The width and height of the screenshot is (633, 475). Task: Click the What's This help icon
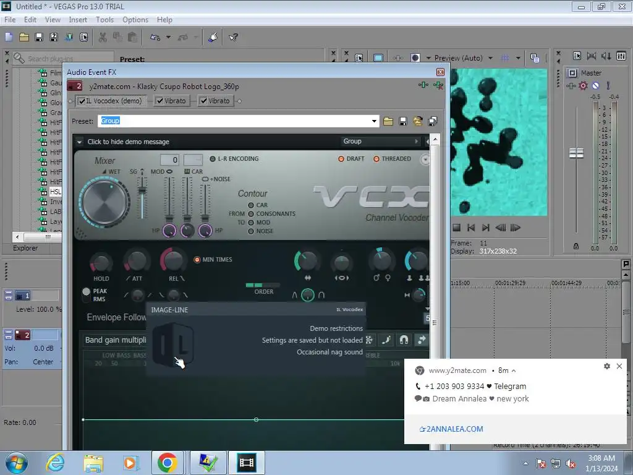click(x=233, y=37)
